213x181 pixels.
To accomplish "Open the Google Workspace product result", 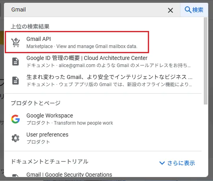I will [103, 119].
